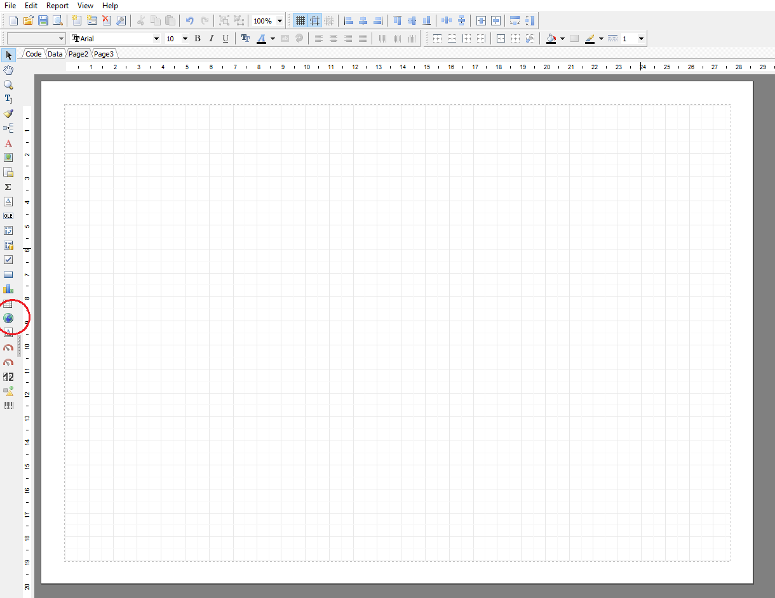Image resolution: width=775 pixels, height=598 pixels.
Task: Open the Help menu
Action: pos(110,6)
